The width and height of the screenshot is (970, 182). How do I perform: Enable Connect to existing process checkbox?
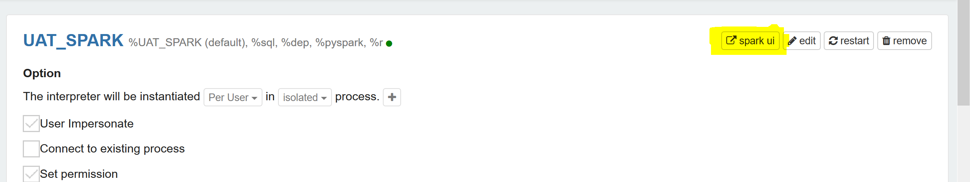pos(31,149)
